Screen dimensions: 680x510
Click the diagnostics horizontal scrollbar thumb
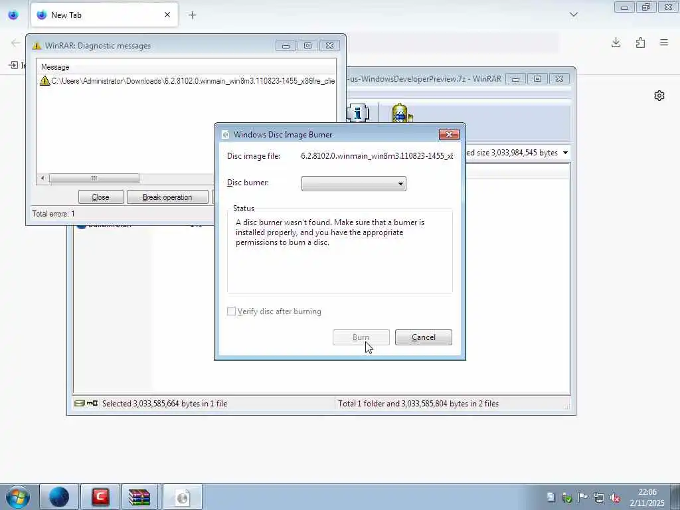pyautogui.click(x=94, y=178)
